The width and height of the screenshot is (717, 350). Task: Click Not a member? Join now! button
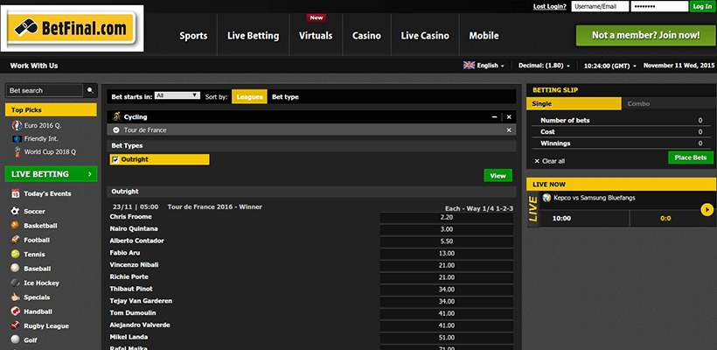pos(645,35)
